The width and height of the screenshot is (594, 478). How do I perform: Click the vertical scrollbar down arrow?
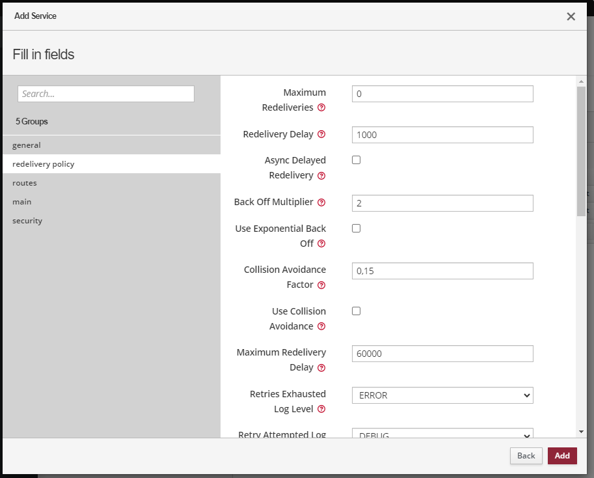tap(581, 431)
